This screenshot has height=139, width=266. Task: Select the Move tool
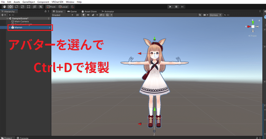pos(10,7)
